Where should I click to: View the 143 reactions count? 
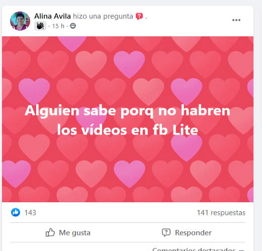click(30, 213)
